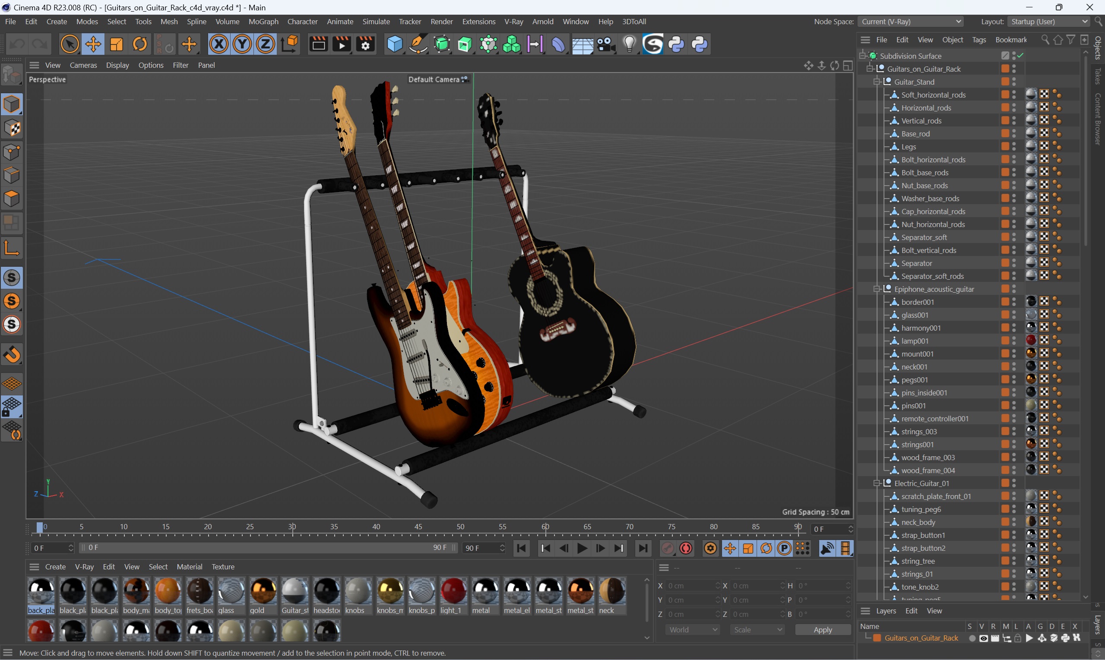
Task: Toggle Autokeying button
Action: tap(686, 548)
